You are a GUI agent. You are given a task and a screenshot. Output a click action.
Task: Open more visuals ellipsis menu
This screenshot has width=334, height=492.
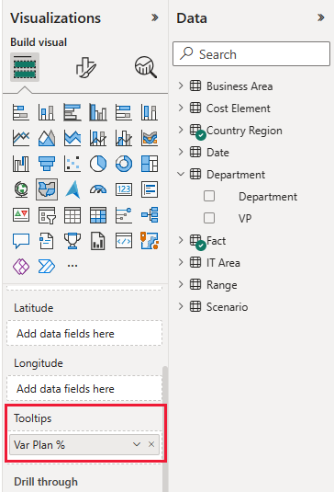pos(72,266)
